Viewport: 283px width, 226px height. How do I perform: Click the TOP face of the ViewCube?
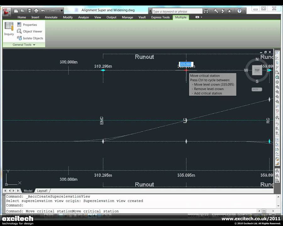point(257,70)
